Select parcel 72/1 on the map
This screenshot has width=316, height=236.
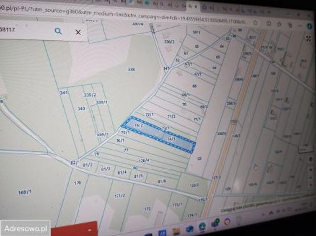(x=149, y=114)
